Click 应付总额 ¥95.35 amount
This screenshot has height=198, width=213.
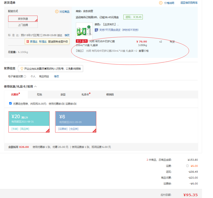[191, 195]
